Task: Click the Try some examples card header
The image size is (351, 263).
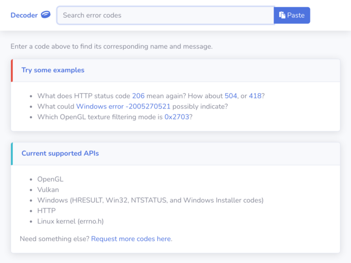Action: 53,70
